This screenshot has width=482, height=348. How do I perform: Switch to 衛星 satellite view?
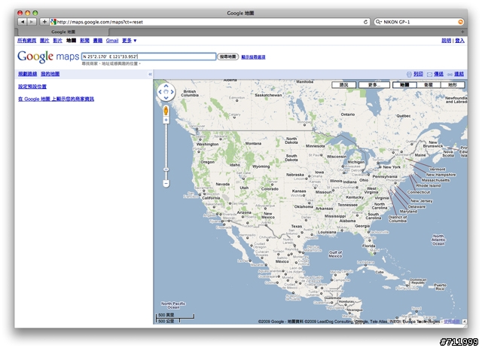point(429,85)
